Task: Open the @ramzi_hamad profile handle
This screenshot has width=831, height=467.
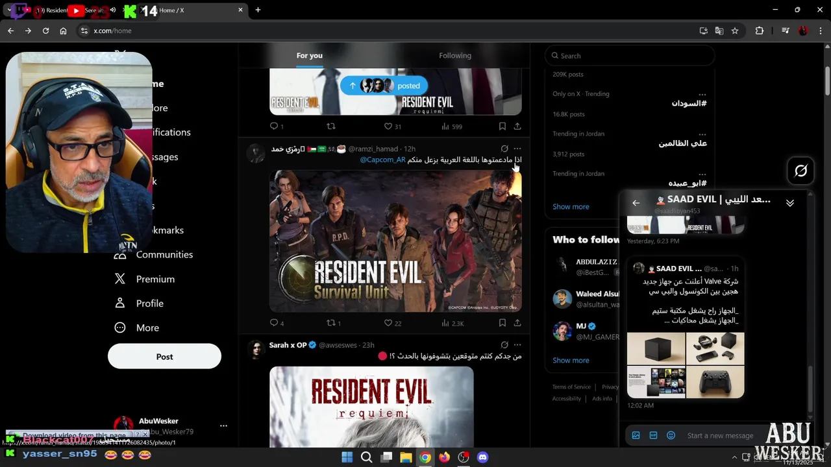Action: [x=373, y=149]
